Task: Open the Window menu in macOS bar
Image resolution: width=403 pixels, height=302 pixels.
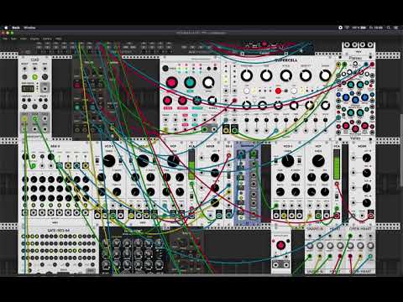Action: [29, 28]
